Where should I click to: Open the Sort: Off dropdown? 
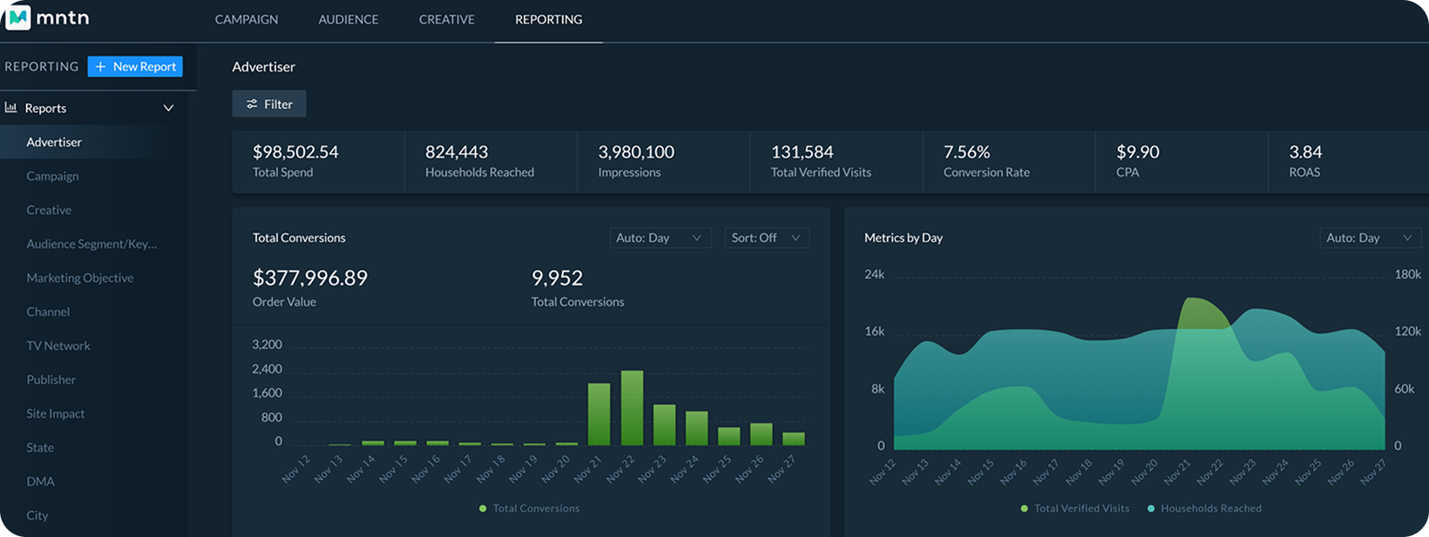click(x=766, y=238)
